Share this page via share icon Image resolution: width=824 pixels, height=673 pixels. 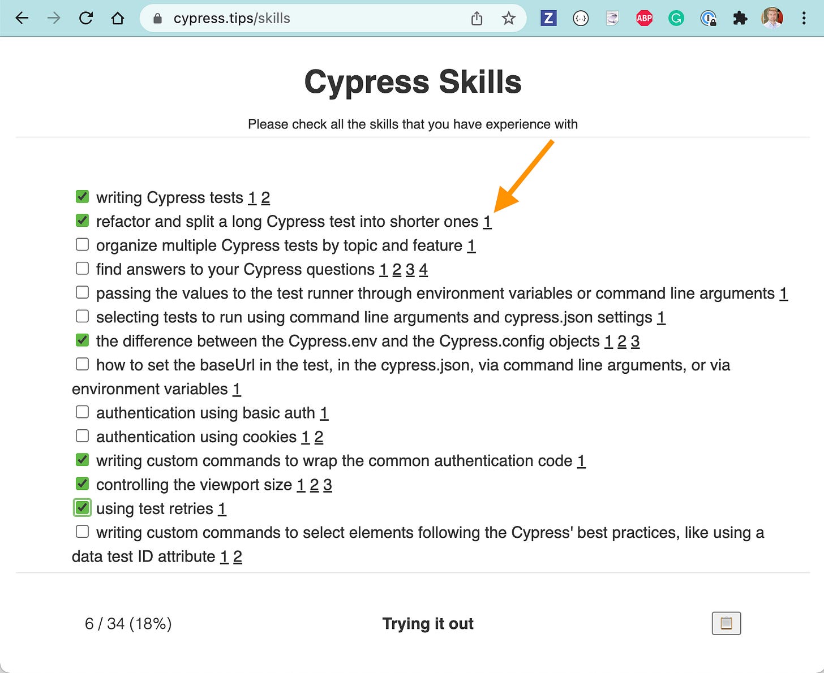477,18
